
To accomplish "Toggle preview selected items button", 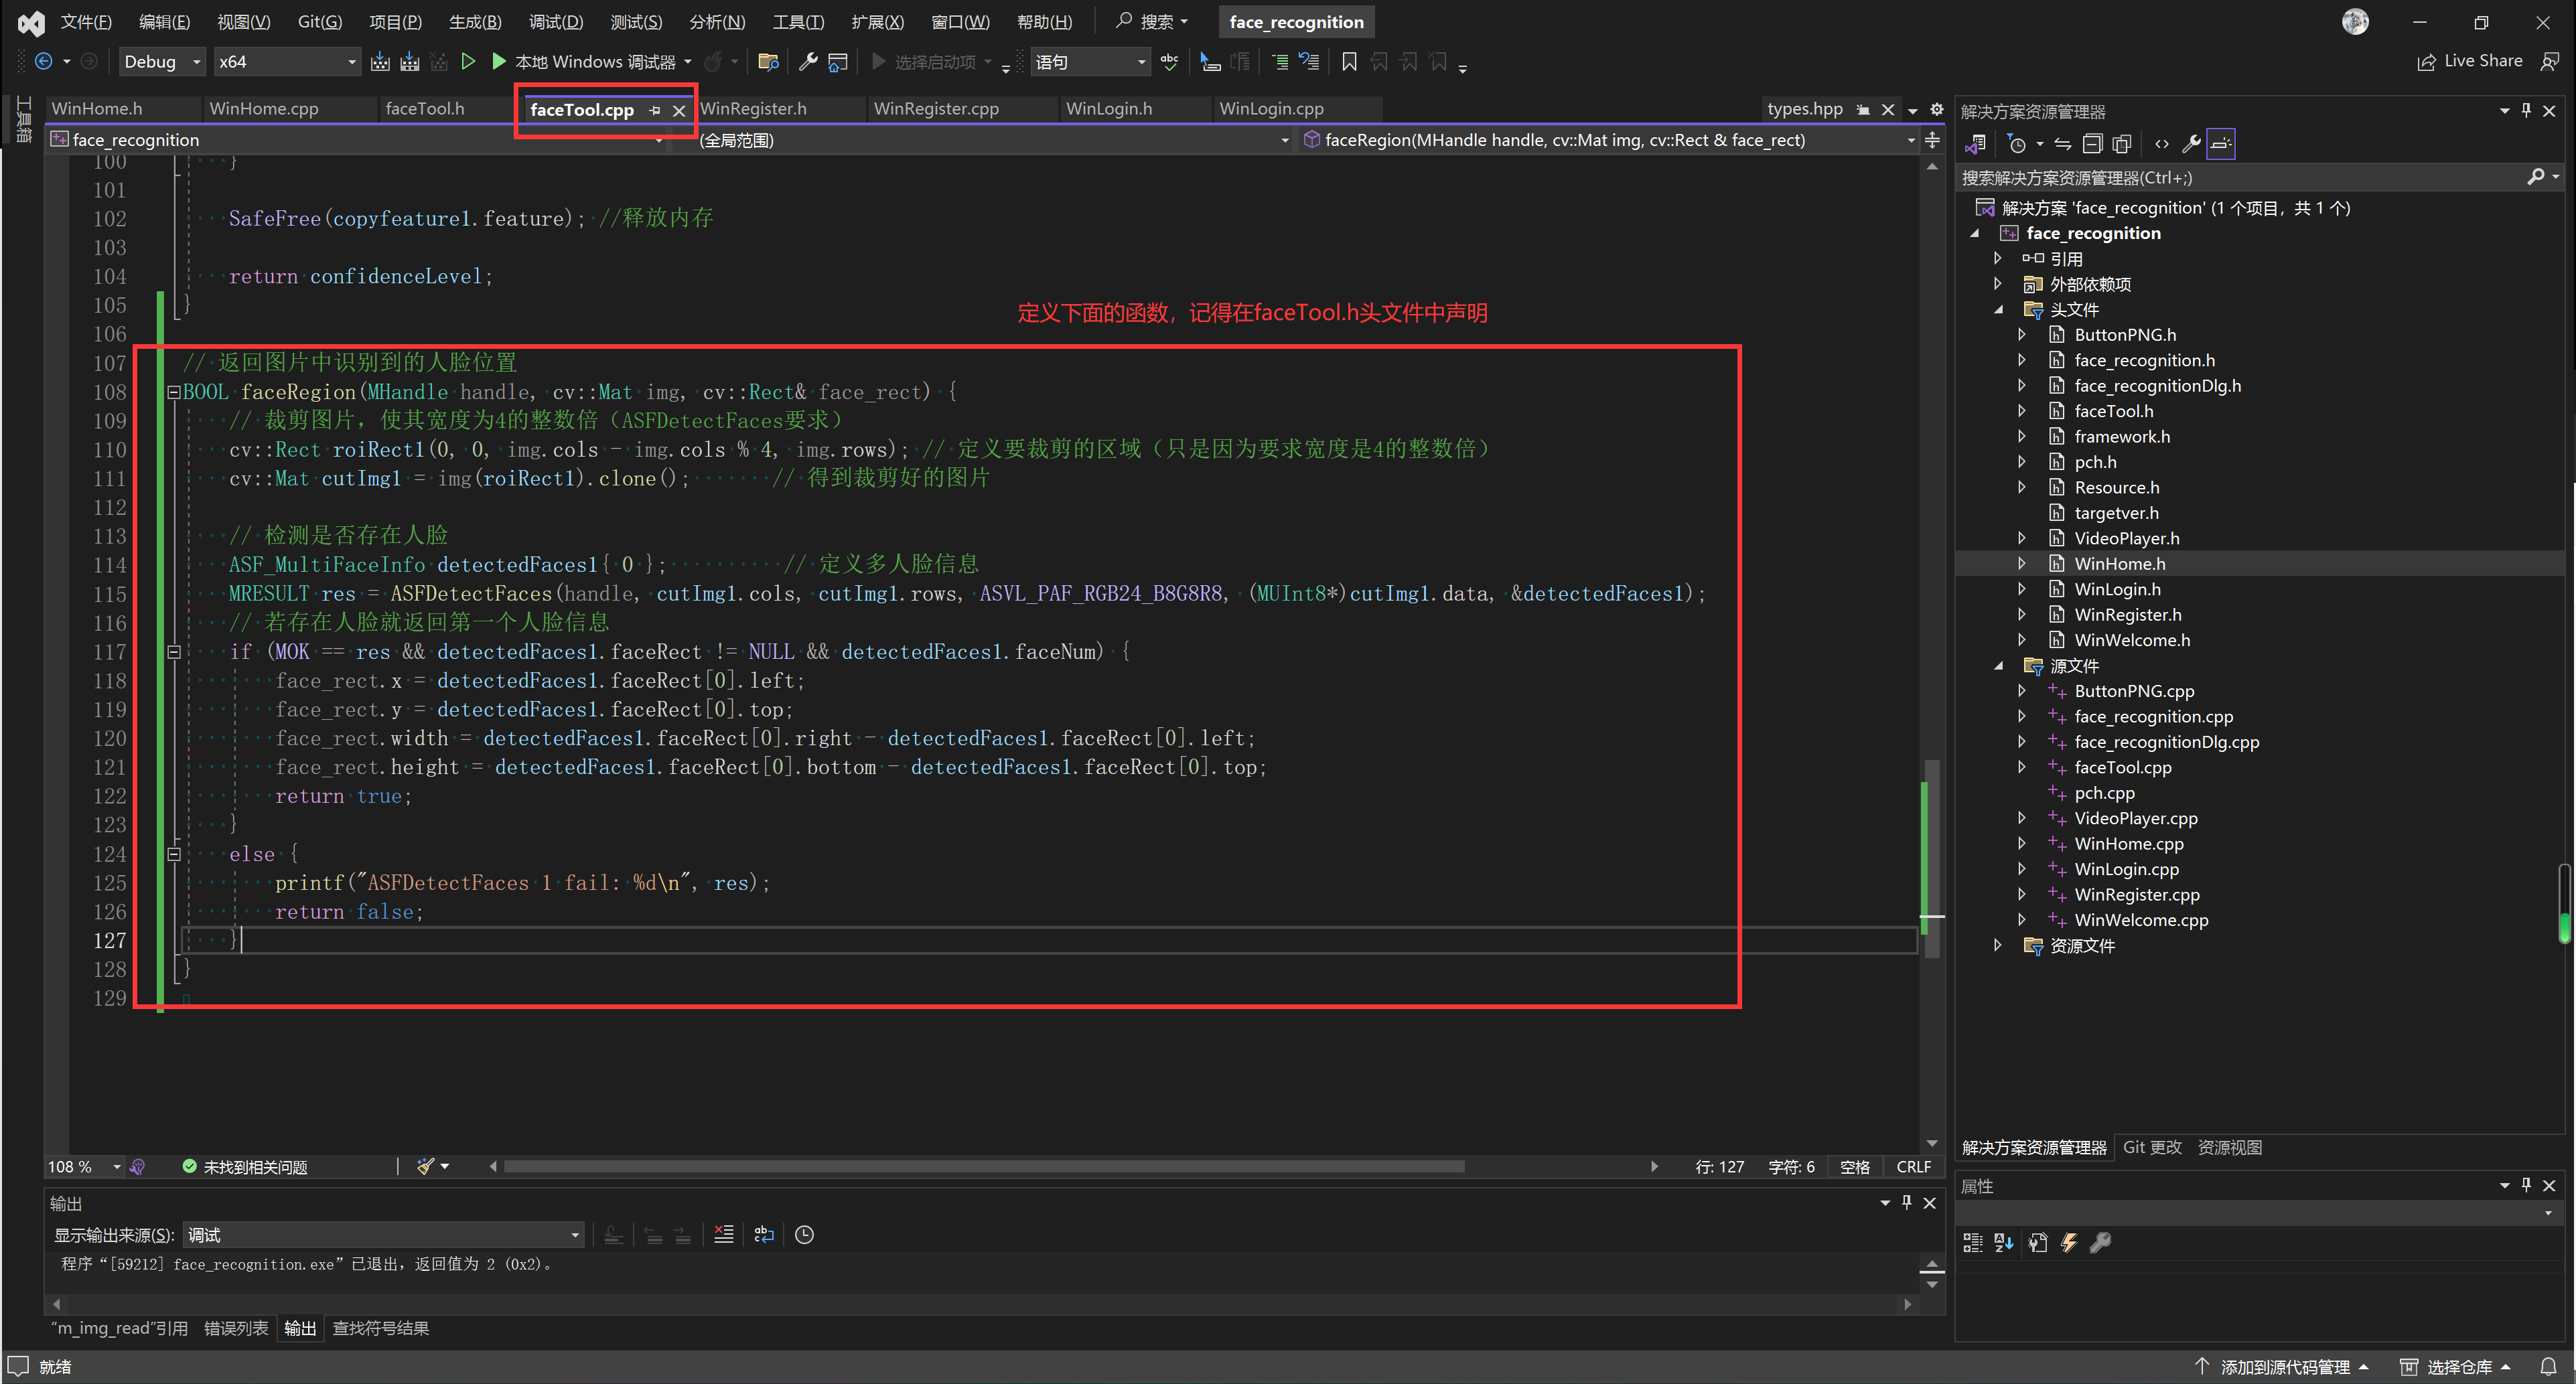I will click(2220, 144).
